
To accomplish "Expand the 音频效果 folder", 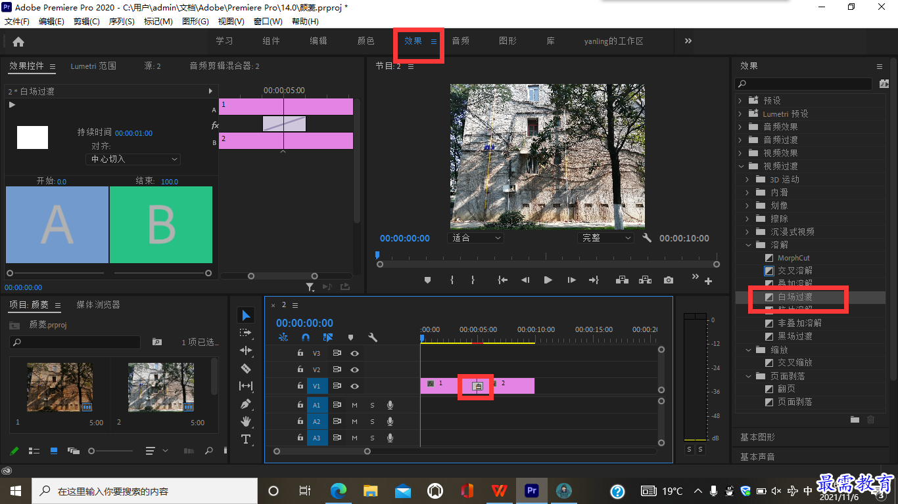I will (740, 127).
